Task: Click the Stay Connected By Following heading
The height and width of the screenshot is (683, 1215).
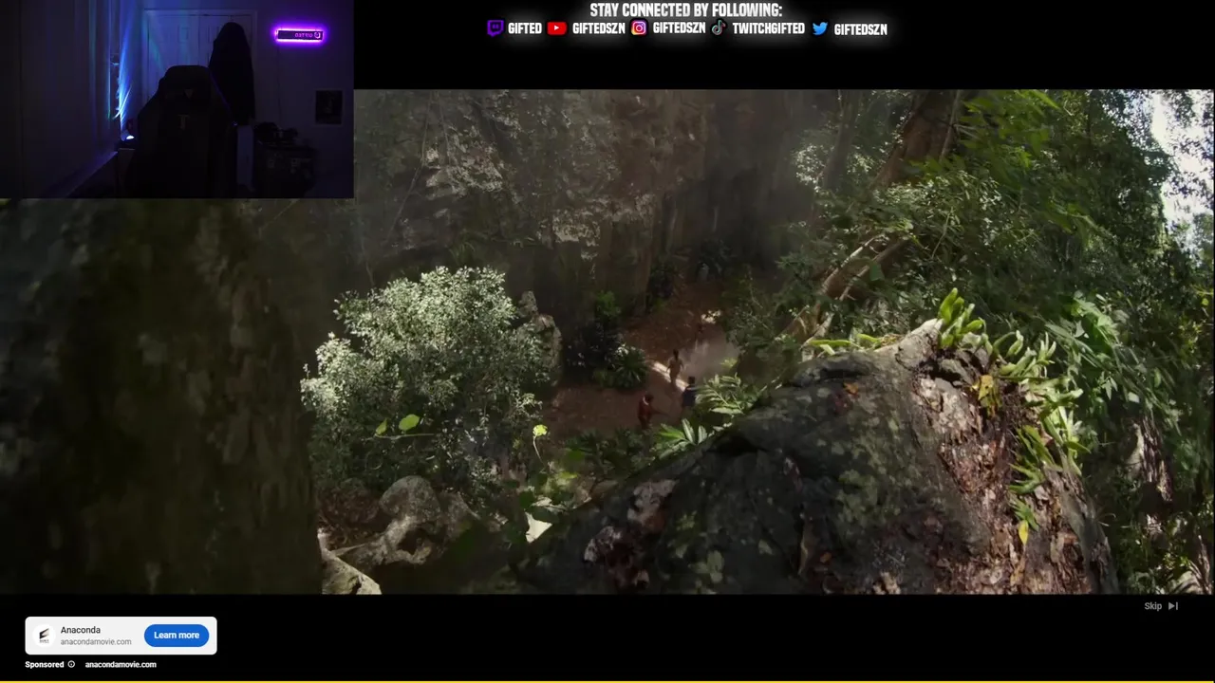Action: click(685, 10)
